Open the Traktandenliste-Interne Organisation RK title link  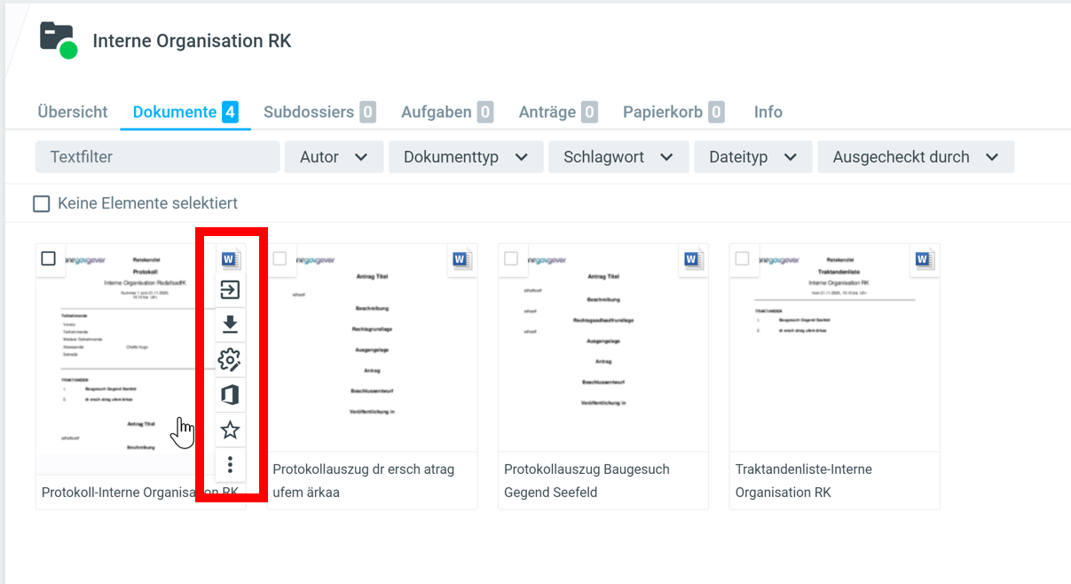click(x=803, y=480)
